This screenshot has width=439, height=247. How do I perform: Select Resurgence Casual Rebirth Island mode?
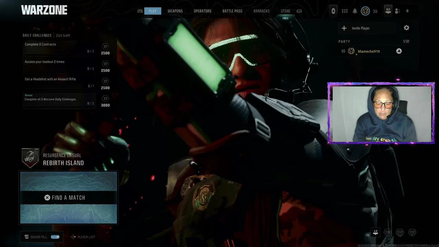tap(63, 160)
